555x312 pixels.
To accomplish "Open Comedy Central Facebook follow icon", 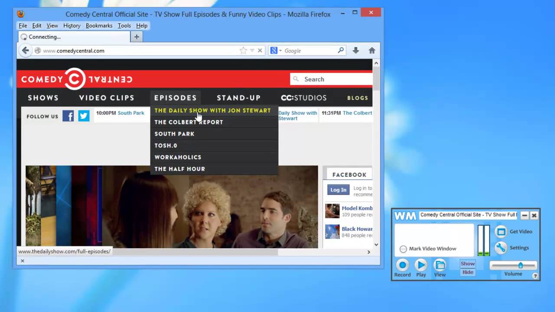I will [68, 116].
